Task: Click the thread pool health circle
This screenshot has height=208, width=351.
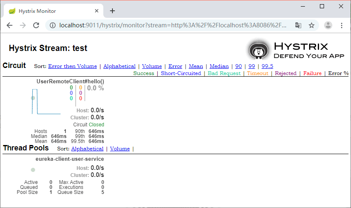Action: 33,170
